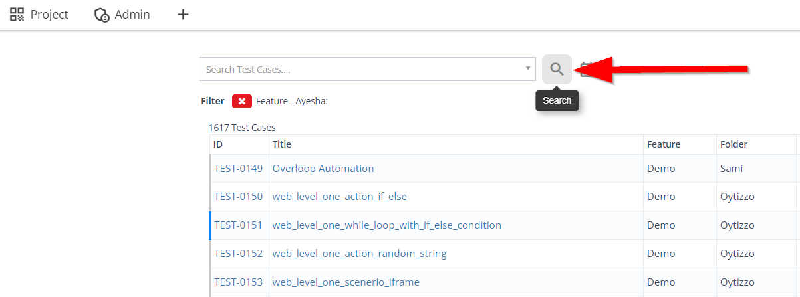Select web_level_one_scenerio_iframe title link
Screen dimensions: 800x297
click(346, 282)
